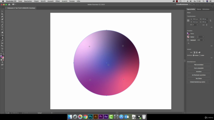214x120 pixels.
Task: Open Photoshop from the Dock
Action: point(90,117)
